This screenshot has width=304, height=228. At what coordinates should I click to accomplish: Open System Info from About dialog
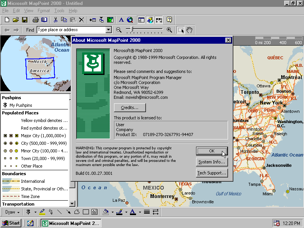pos(212,162)
